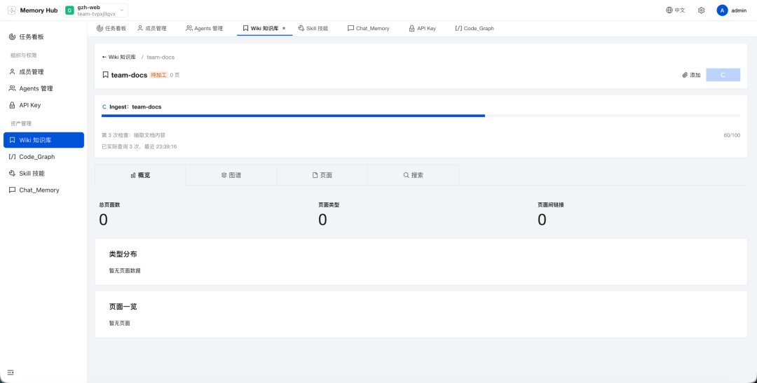Open Code_Graph in the sidebar
The image size is (757, 383).
(x=43, y=157)
